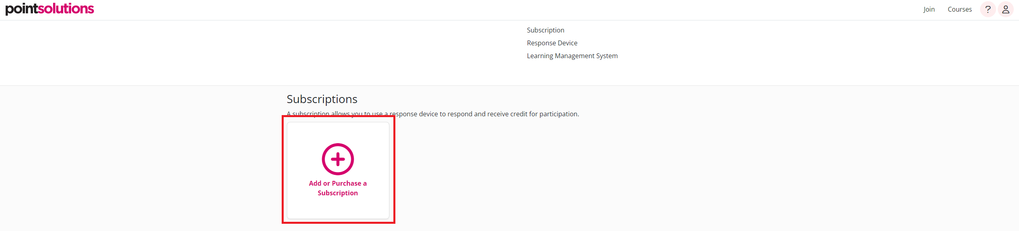Viewport: 1019px width, 231px height.
Task: Click 'Add or Purchase a' text line
Action: [x=338, y=183]
